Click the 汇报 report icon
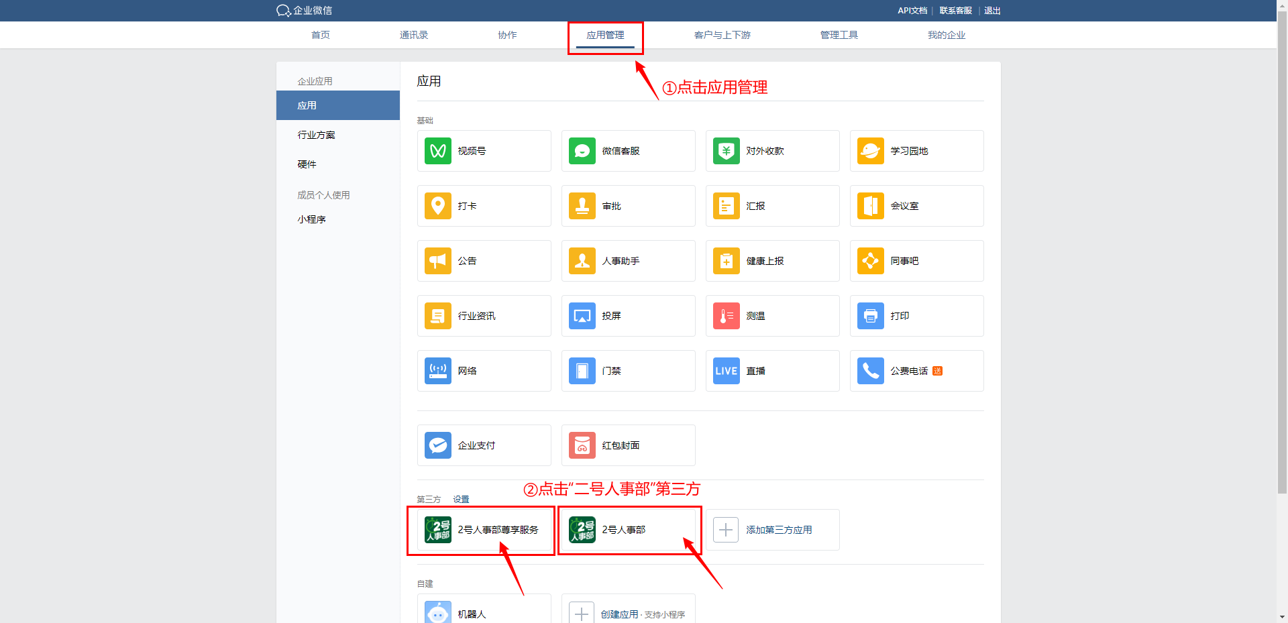 pyautogui.click(x=727, y=206)
